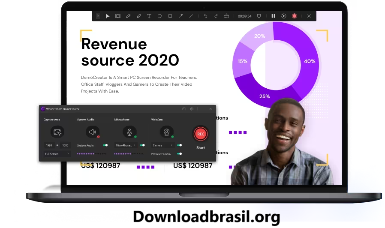
Task: Click the shield marker icon on toolbar
Action: 259,16
